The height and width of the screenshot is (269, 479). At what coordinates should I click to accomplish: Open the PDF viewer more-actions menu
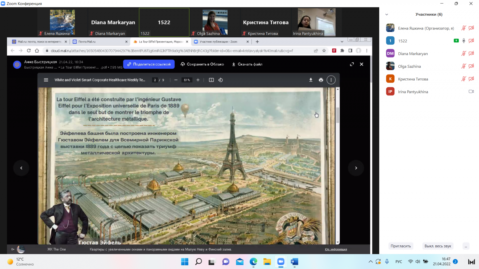(x=331, y=80)
